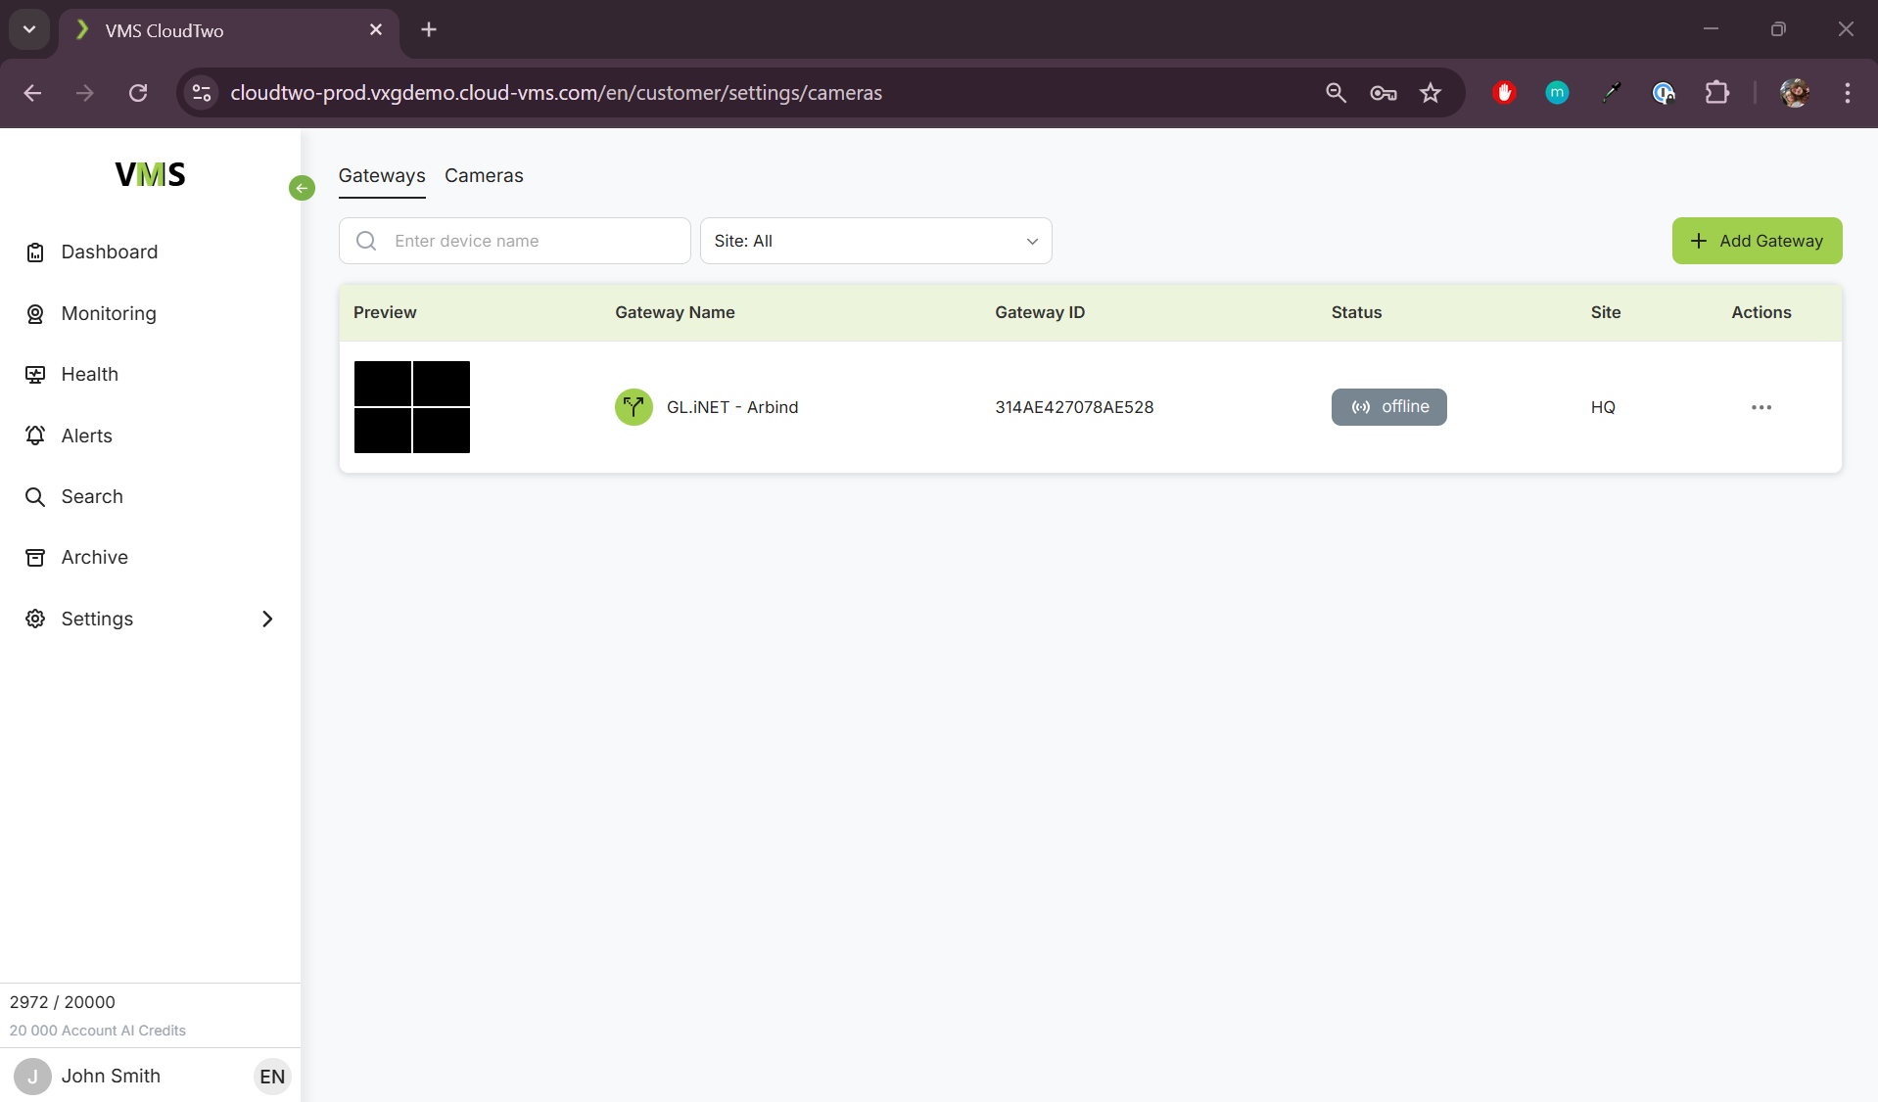Click the GL.iNET gateway green icon
1878x1102 pixels.
click(634, 407)
